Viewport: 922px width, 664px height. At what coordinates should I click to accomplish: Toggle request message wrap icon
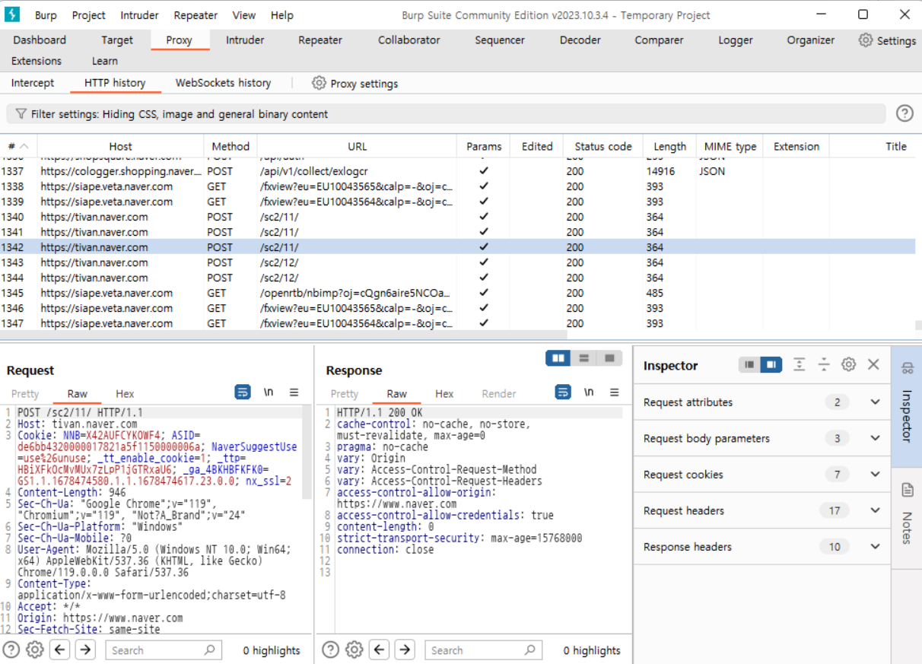tap(243, 392)
